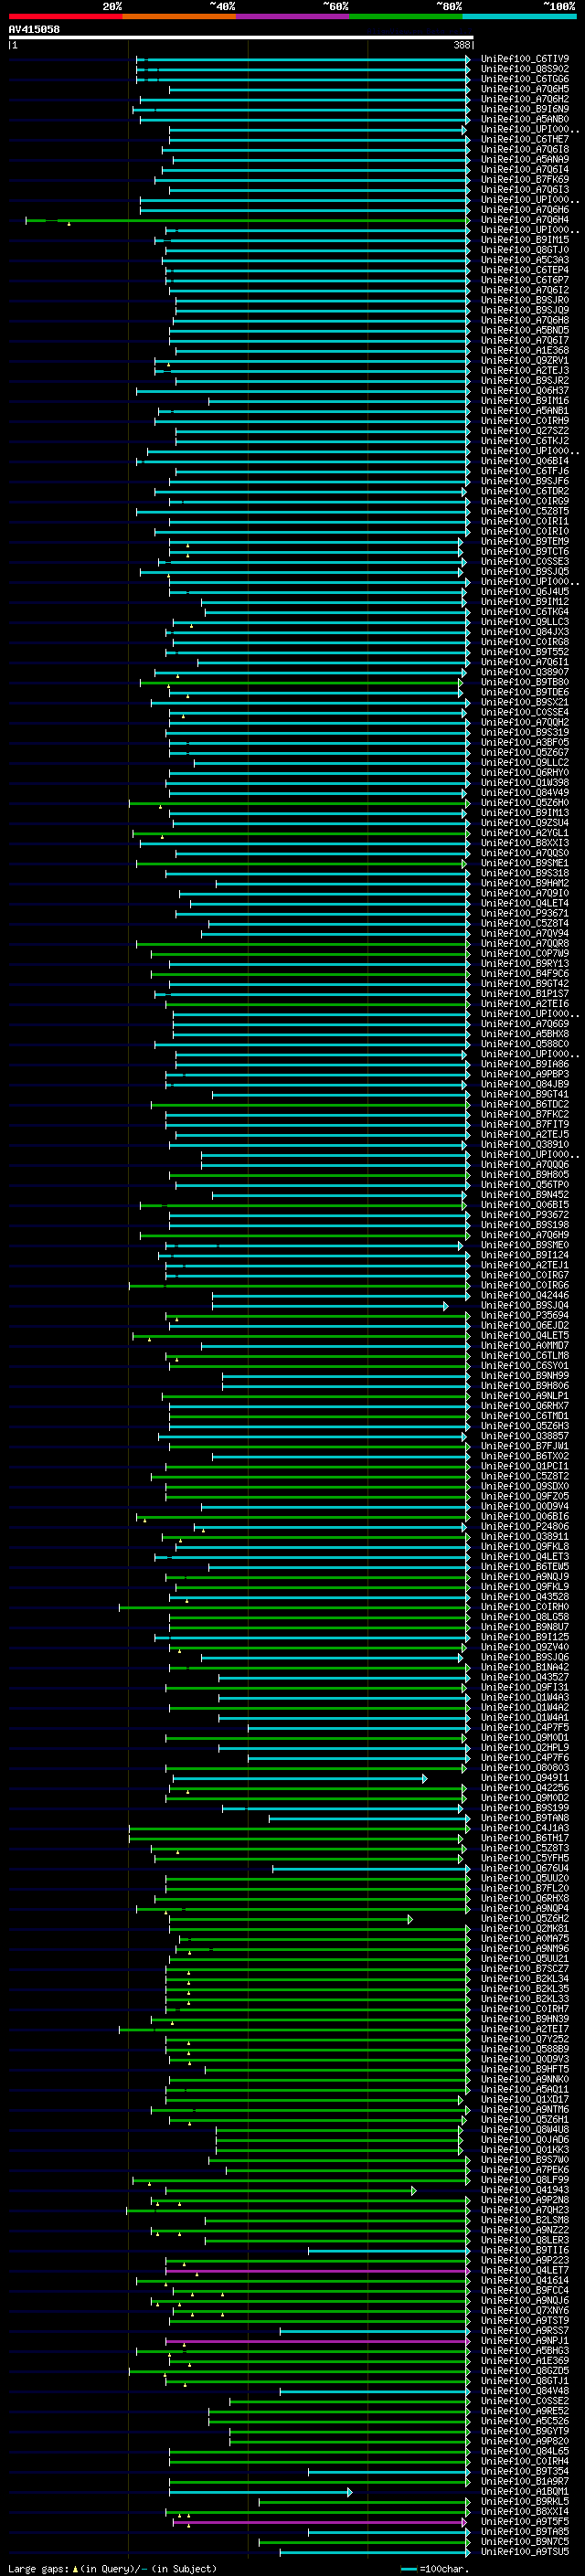Click label UniRef100_Q06H37
This screenshot has width=585, height=2576.
click(525, 391)
